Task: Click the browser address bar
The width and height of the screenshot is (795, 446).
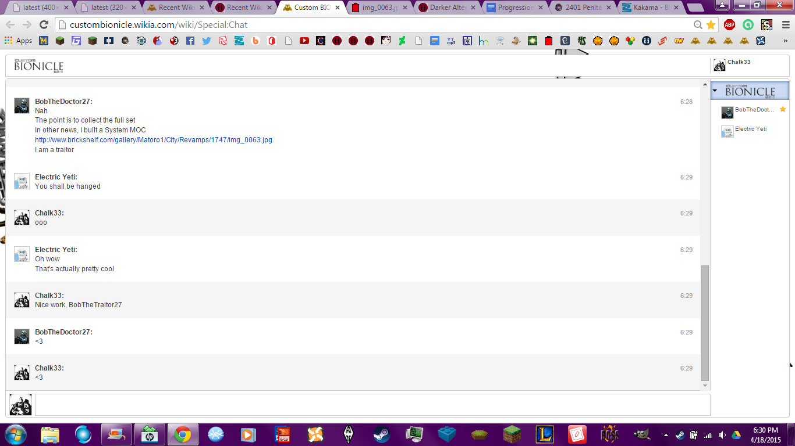Action: 372,24
